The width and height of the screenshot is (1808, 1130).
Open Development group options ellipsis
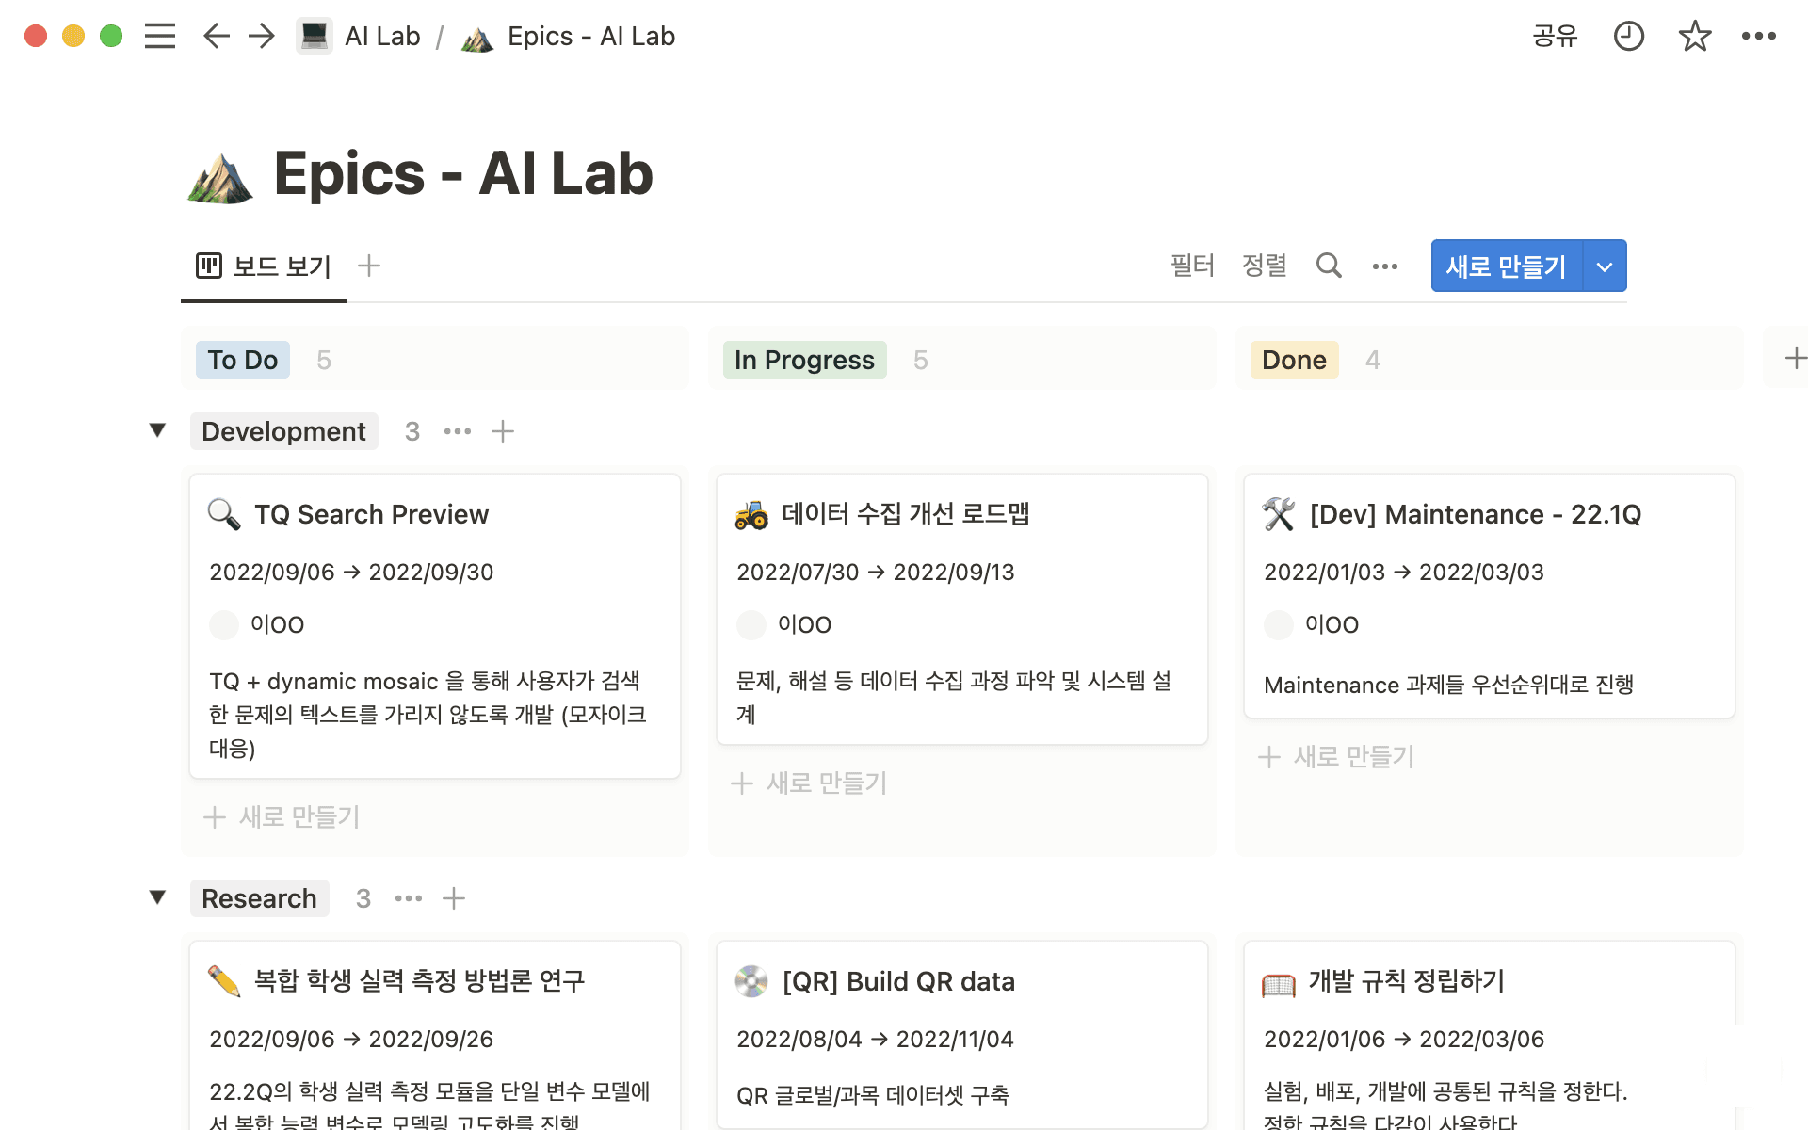click(458, 431)
